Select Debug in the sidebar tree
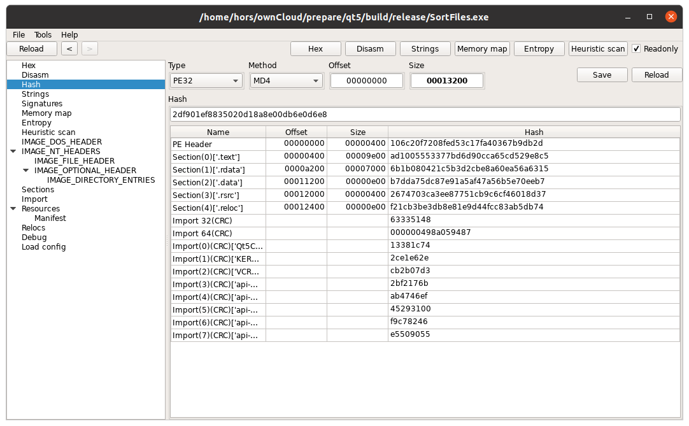Screen dimensions: 689x426 click(34, 238)
